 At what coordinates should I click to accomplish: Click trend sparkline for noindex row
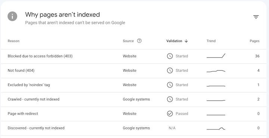[216, 86]
